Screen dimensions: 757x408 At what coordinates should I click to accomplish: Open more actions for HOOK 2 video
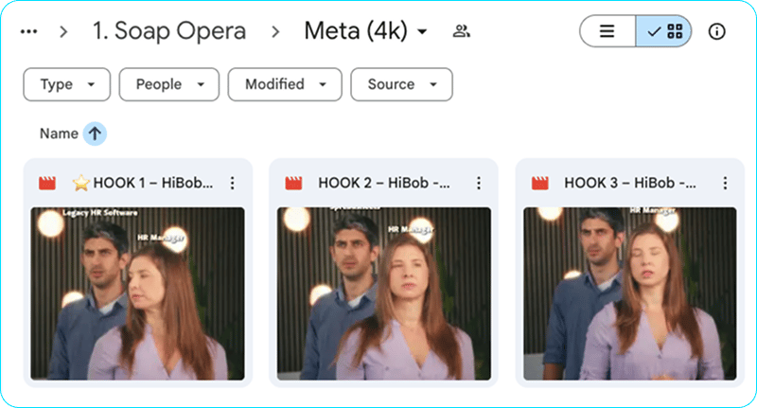tap(479, 183)
